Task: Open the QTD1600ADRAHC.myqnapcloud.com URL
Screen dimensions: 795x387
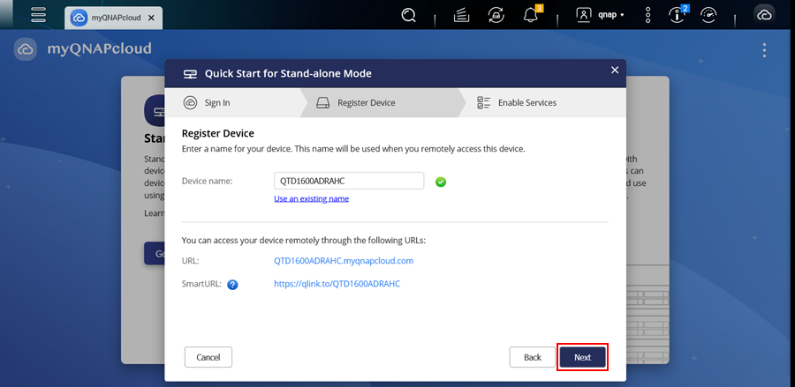Action: (344, 261)
